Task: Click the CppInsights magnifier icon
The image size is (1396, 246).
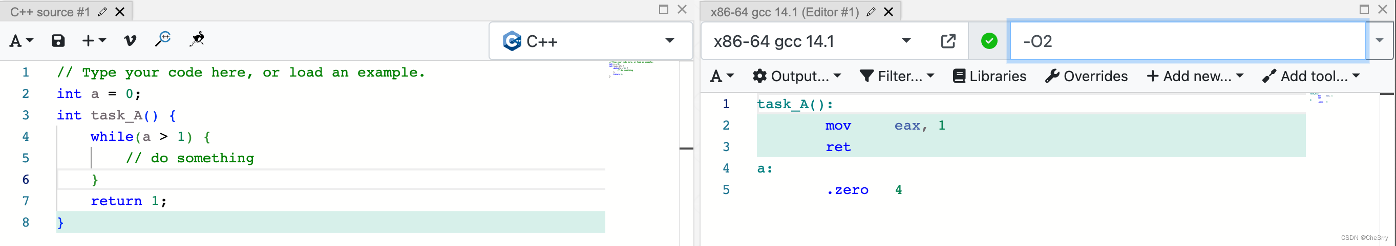Action: (162, 39)
